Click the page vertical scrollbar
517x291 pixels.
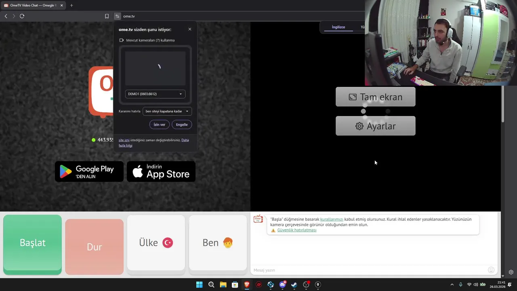point(502,104)
